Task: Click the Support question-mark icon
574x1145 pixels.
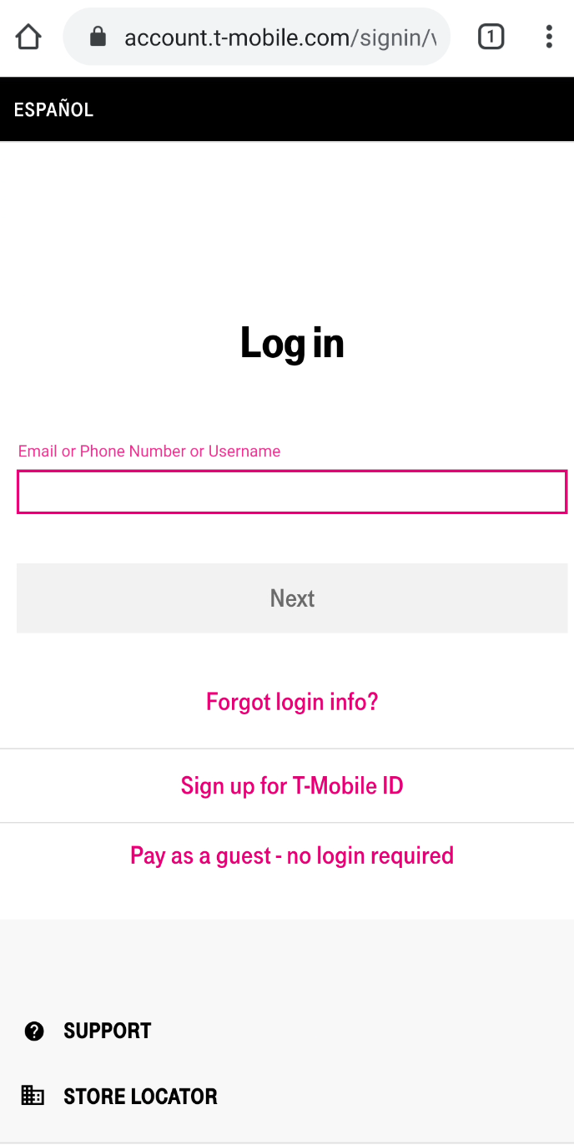Action: click(x=33, y=1031)
